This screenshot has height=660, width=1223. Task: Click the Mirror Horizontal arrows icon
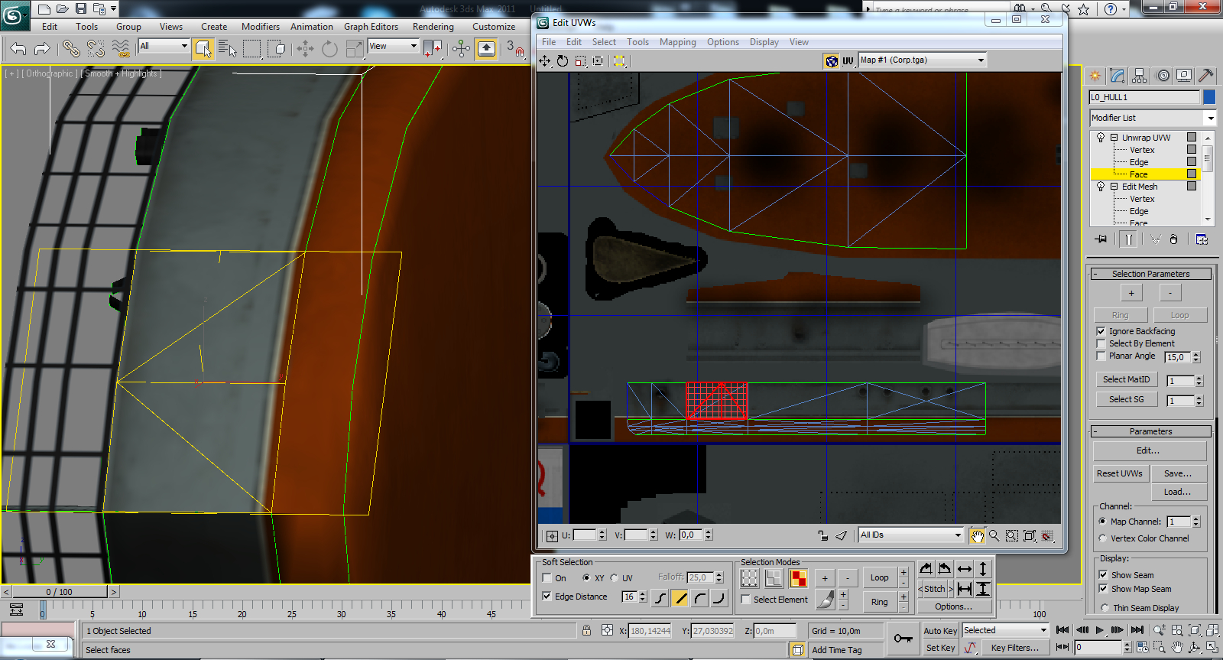tap(965, 569)
